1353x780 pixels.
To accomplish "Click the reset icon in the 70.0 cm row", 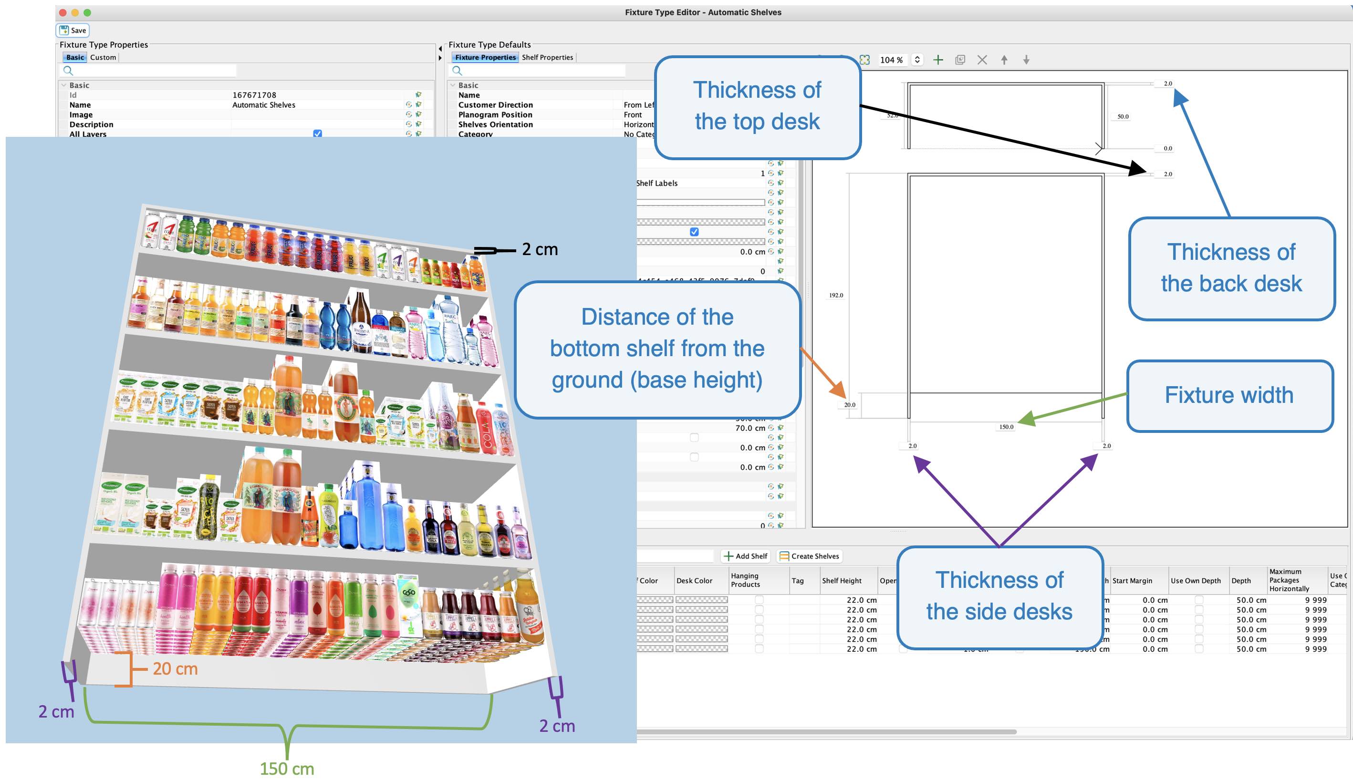I will tap(771, 428).
